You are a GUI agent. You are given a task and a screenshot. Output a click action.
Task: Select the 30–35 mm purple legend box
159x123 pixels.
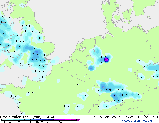pyautogui.click(x=56, y=120)
